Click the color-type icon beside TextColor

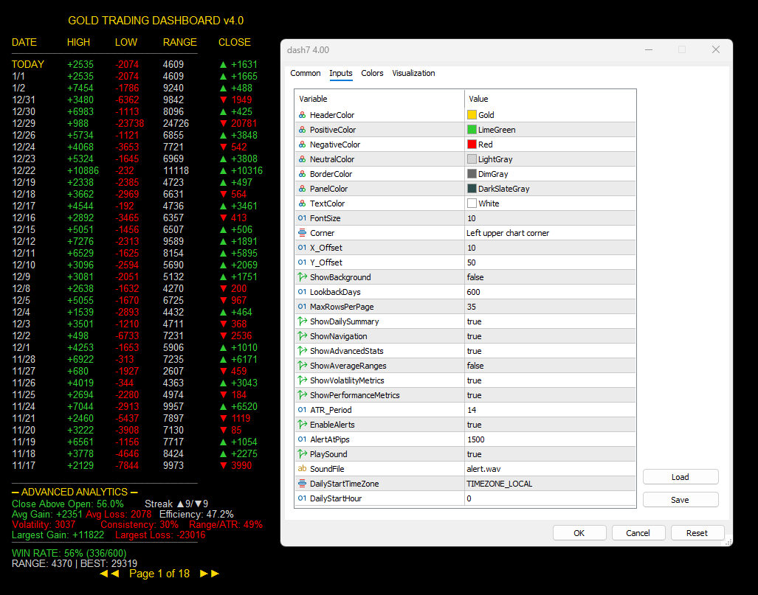click(x=302, y=203)
